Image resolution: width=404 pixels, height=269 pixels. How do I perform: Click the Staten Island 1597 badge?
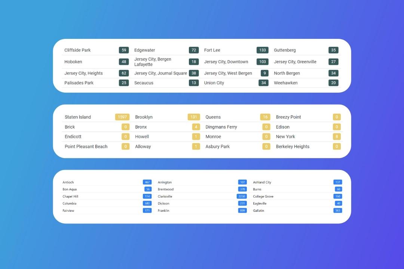click(x=122, y=117)
